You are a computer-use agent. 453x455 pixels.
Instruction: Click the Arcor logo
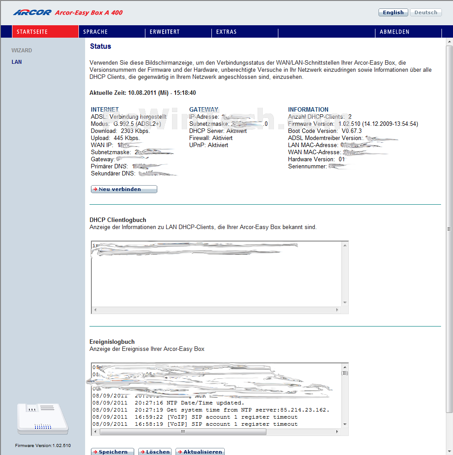click(32, 12)
